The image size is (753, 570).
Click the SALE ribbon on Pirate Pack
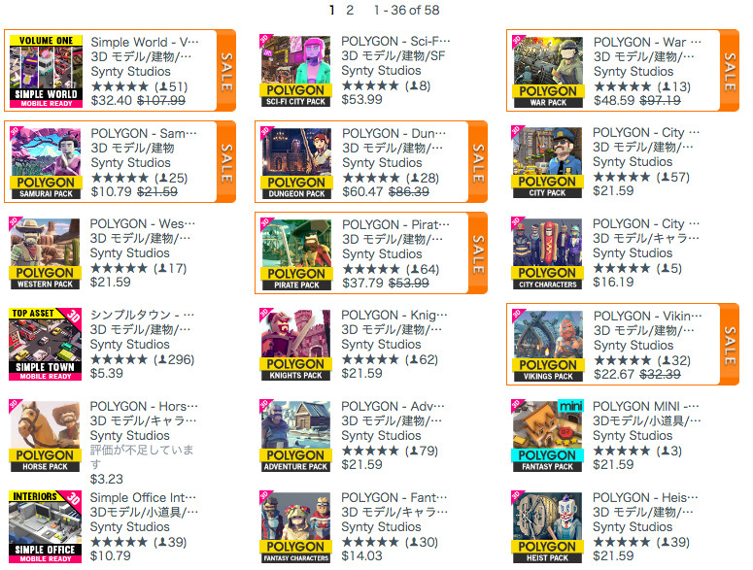pyautogui.click(x=478, y=252)
